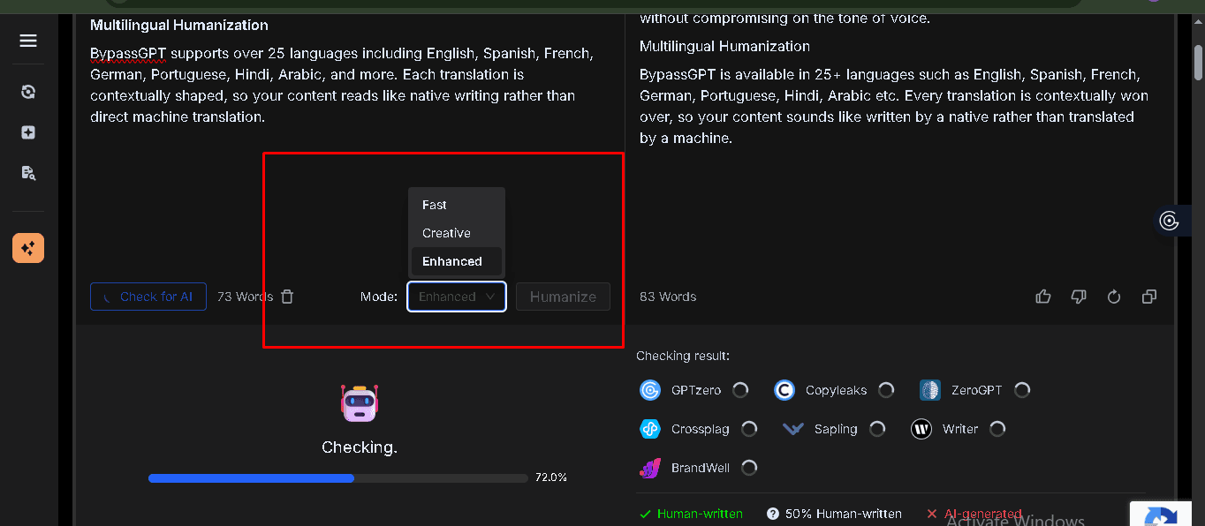Select the Creative mode option
This screenshot has height=526, width=1205.
tap(446, 233)
